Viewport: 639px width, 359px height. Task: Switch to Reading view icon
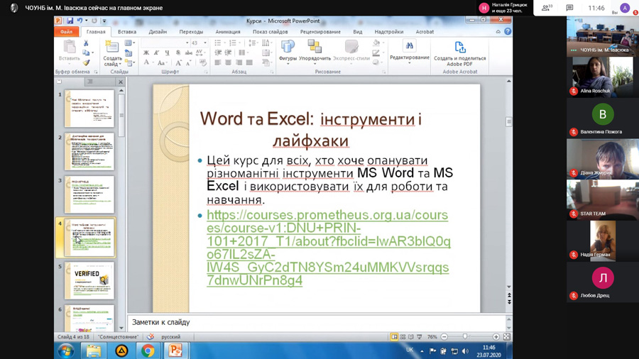pyautogui.click(x=411, y=337)
